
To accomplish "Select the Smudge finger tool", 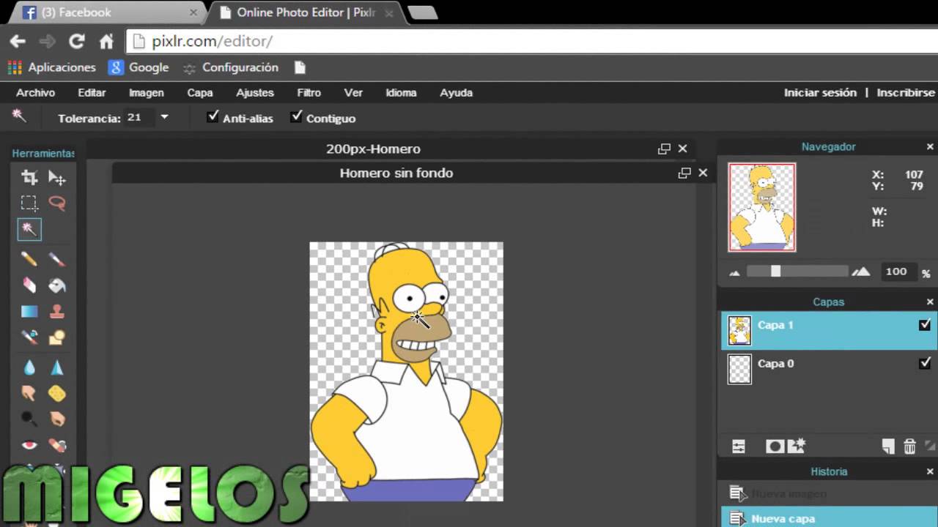I will click(29, 393).
